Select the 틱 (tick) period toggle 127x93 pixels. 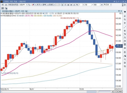77,5
